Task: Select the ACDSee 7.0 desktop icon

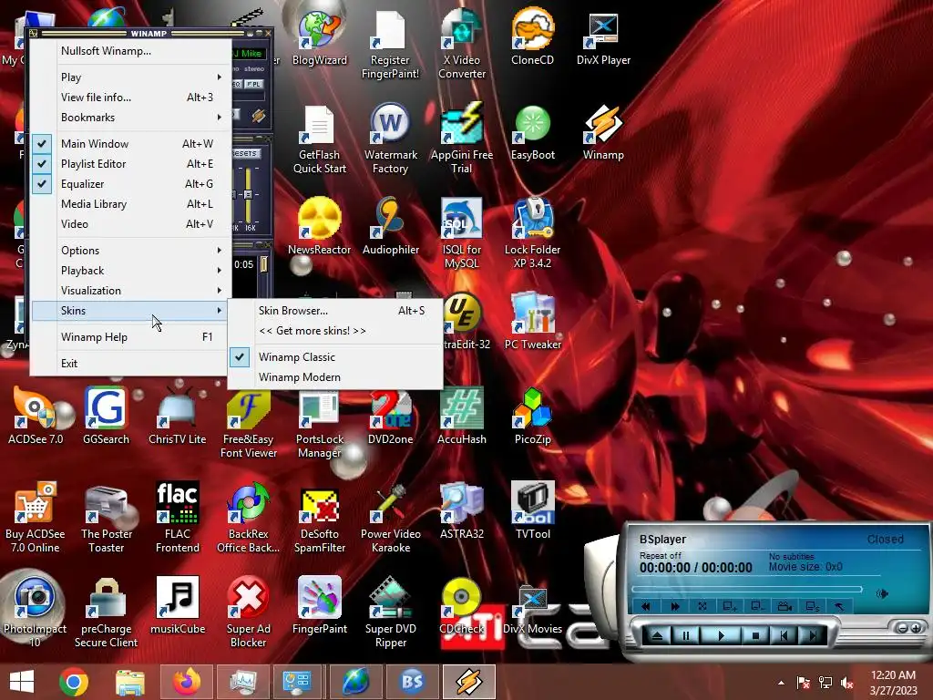Action: coord(36,416)
